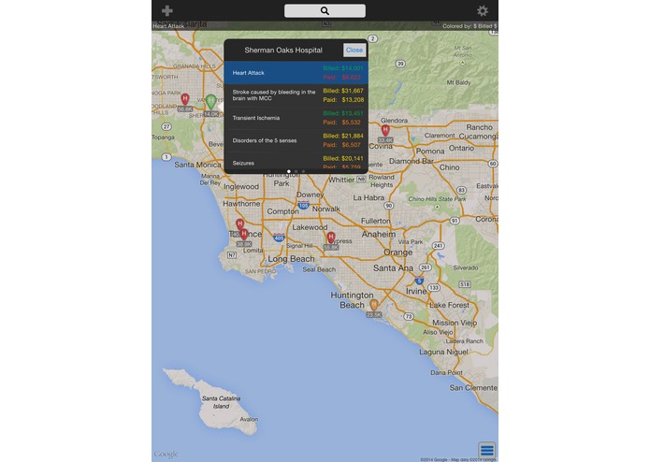Go to second popup page dot
Screen dimensions: 650x462
click(296, 171)
